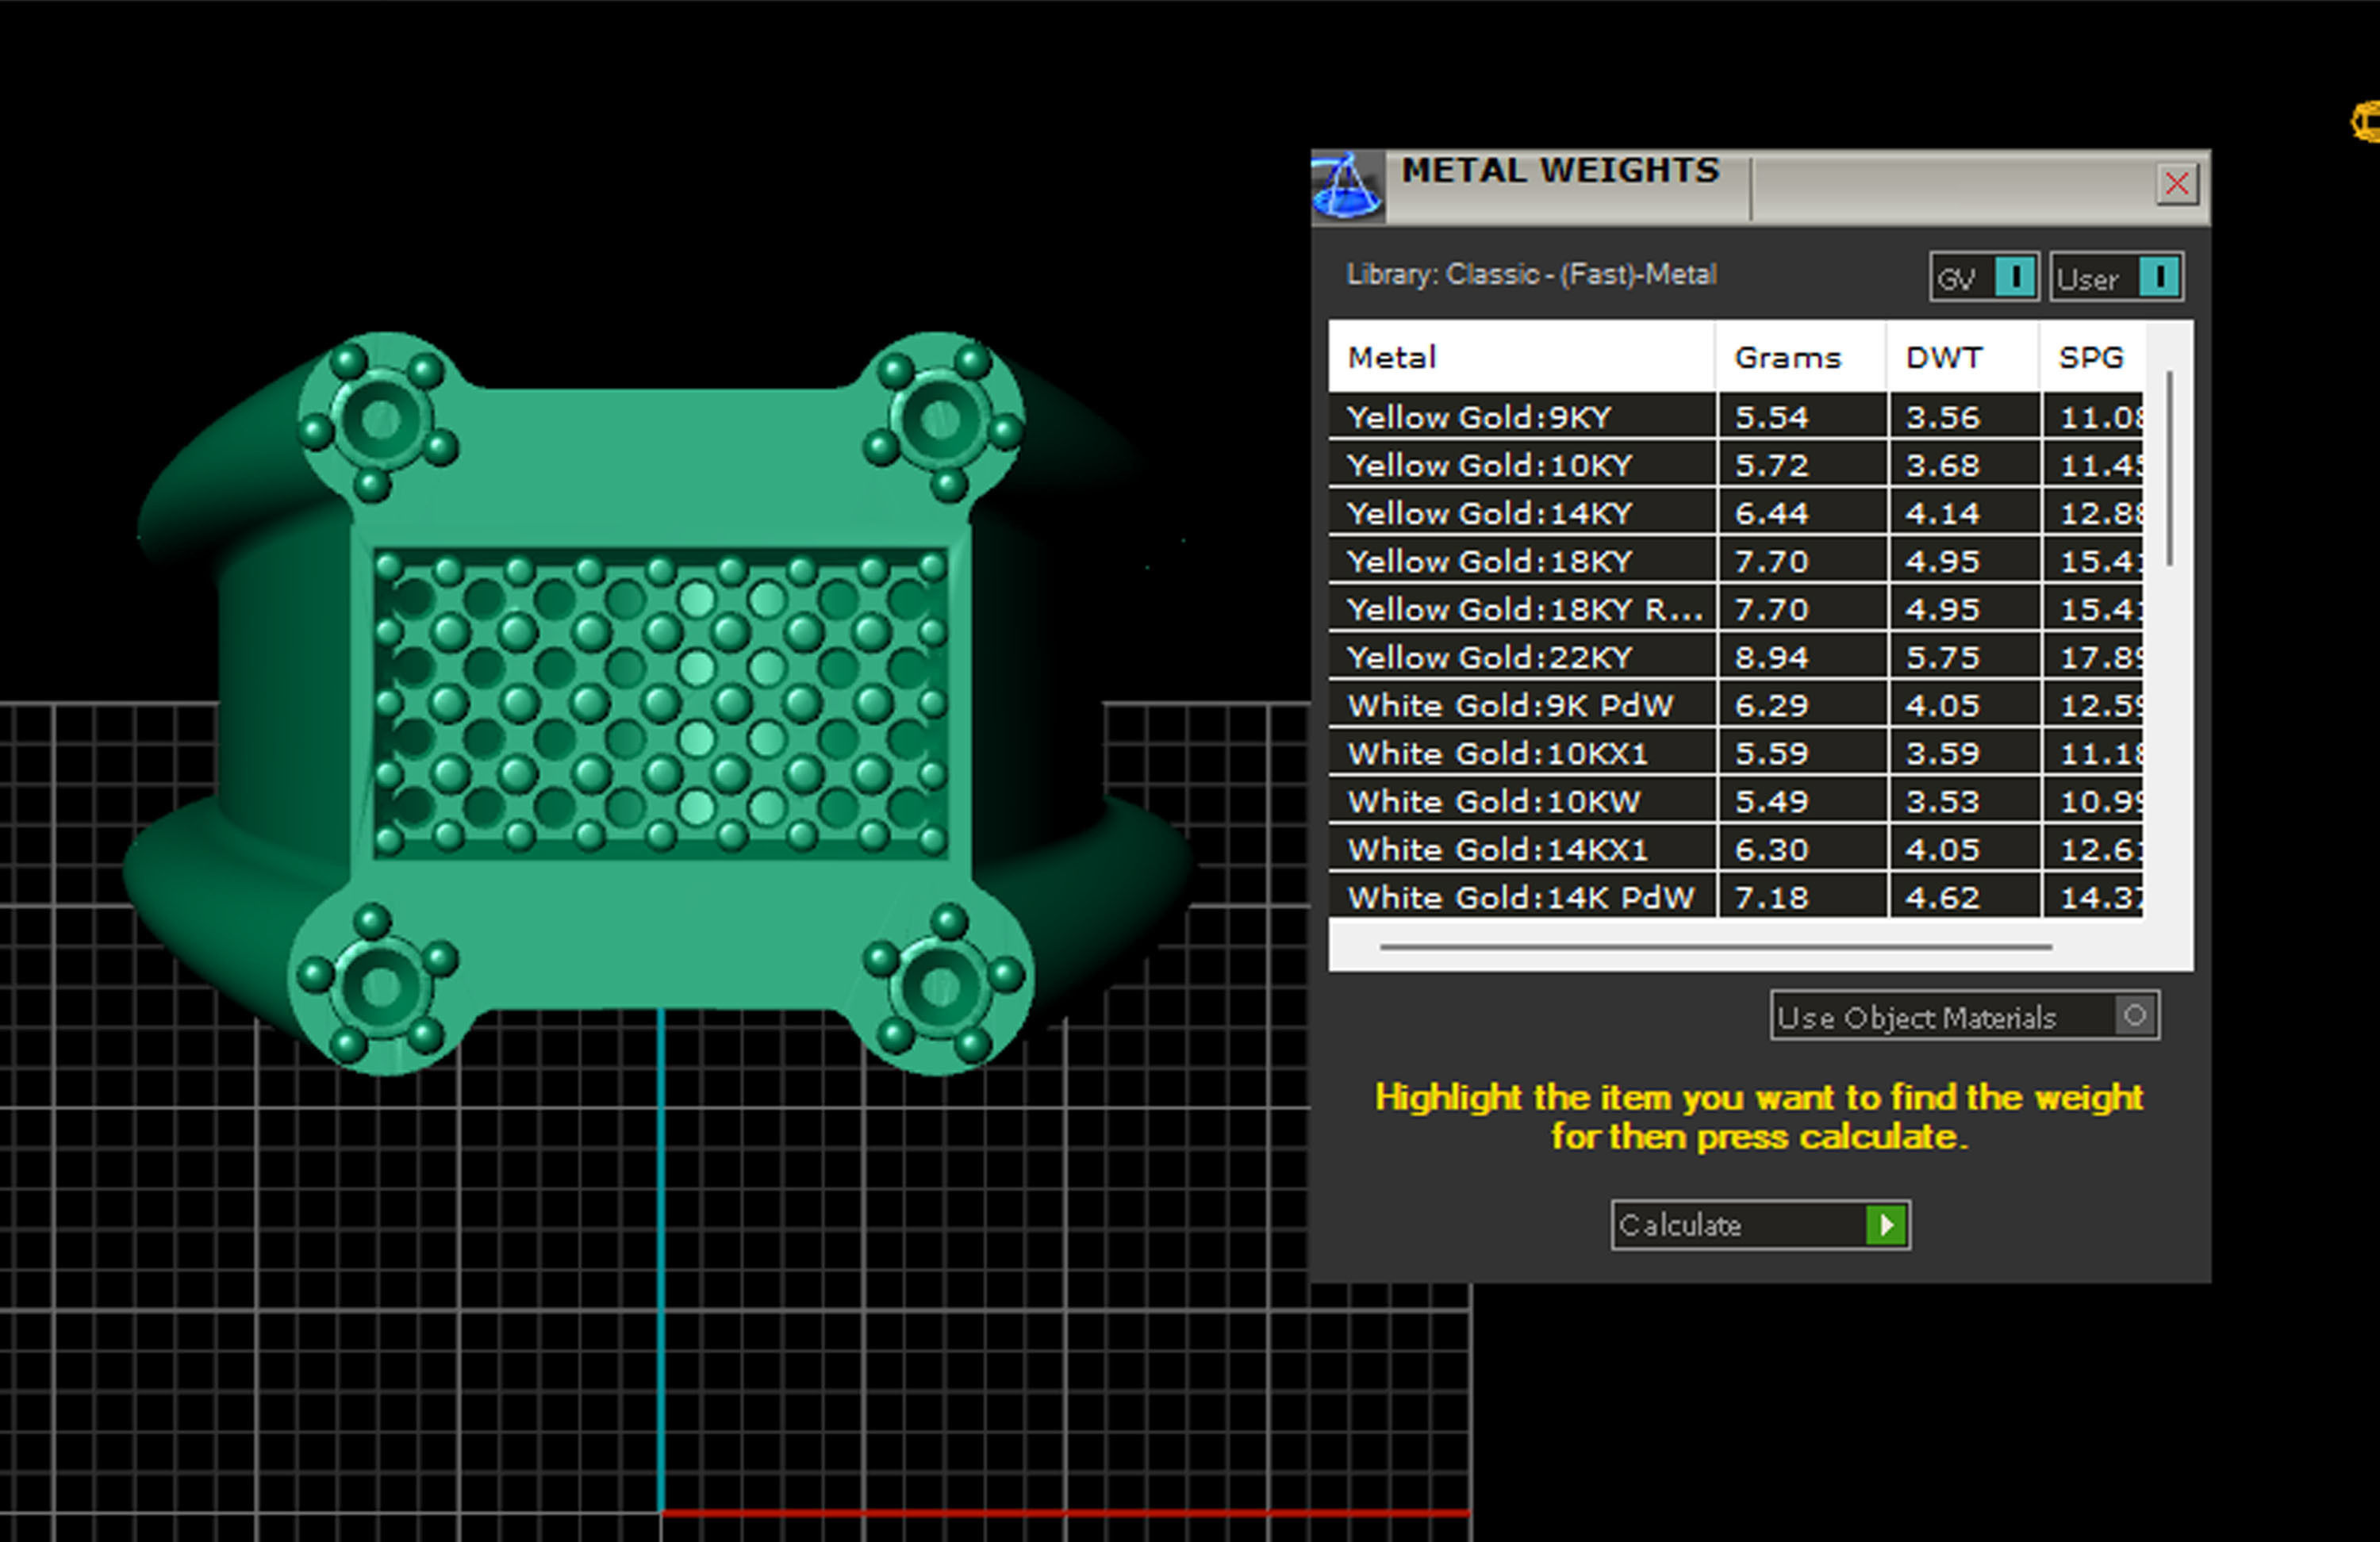Click the metal table's horizontal scrollbar
Screen dimensions: 2380x1542
coord(1715,946)
